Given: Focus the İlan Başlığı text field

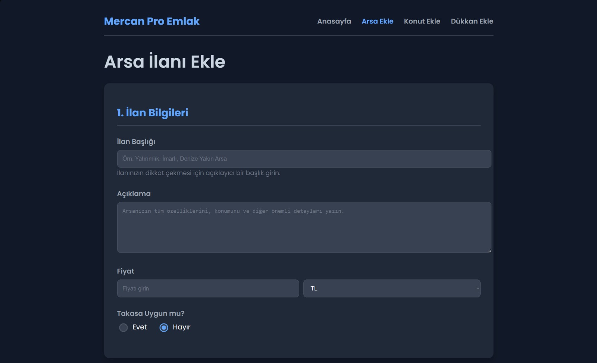Looking at the screenshot, I should click(x=304, y=159).
